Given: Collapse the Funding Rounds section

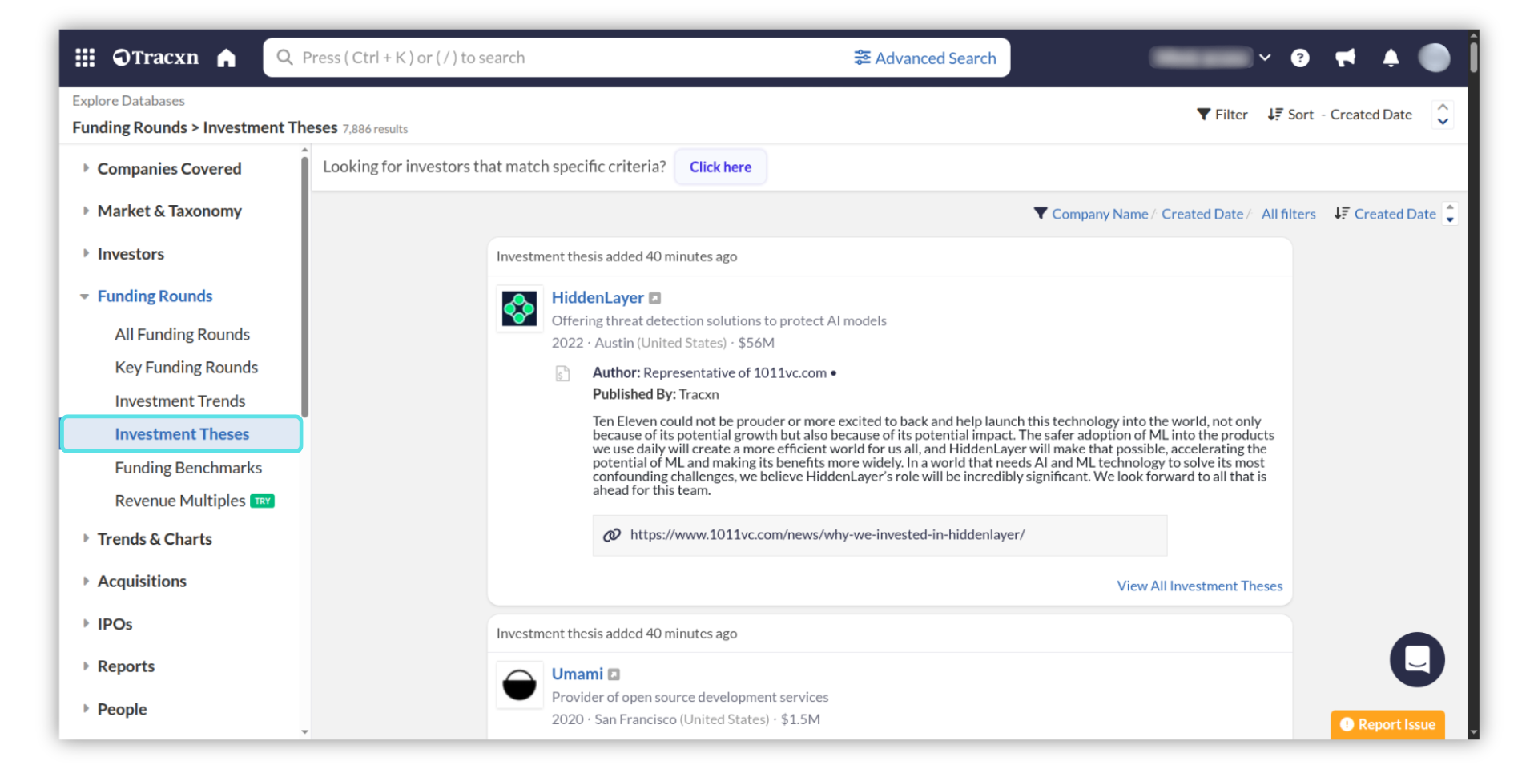Looking at the screenshot, I should (x=85, y=296).
